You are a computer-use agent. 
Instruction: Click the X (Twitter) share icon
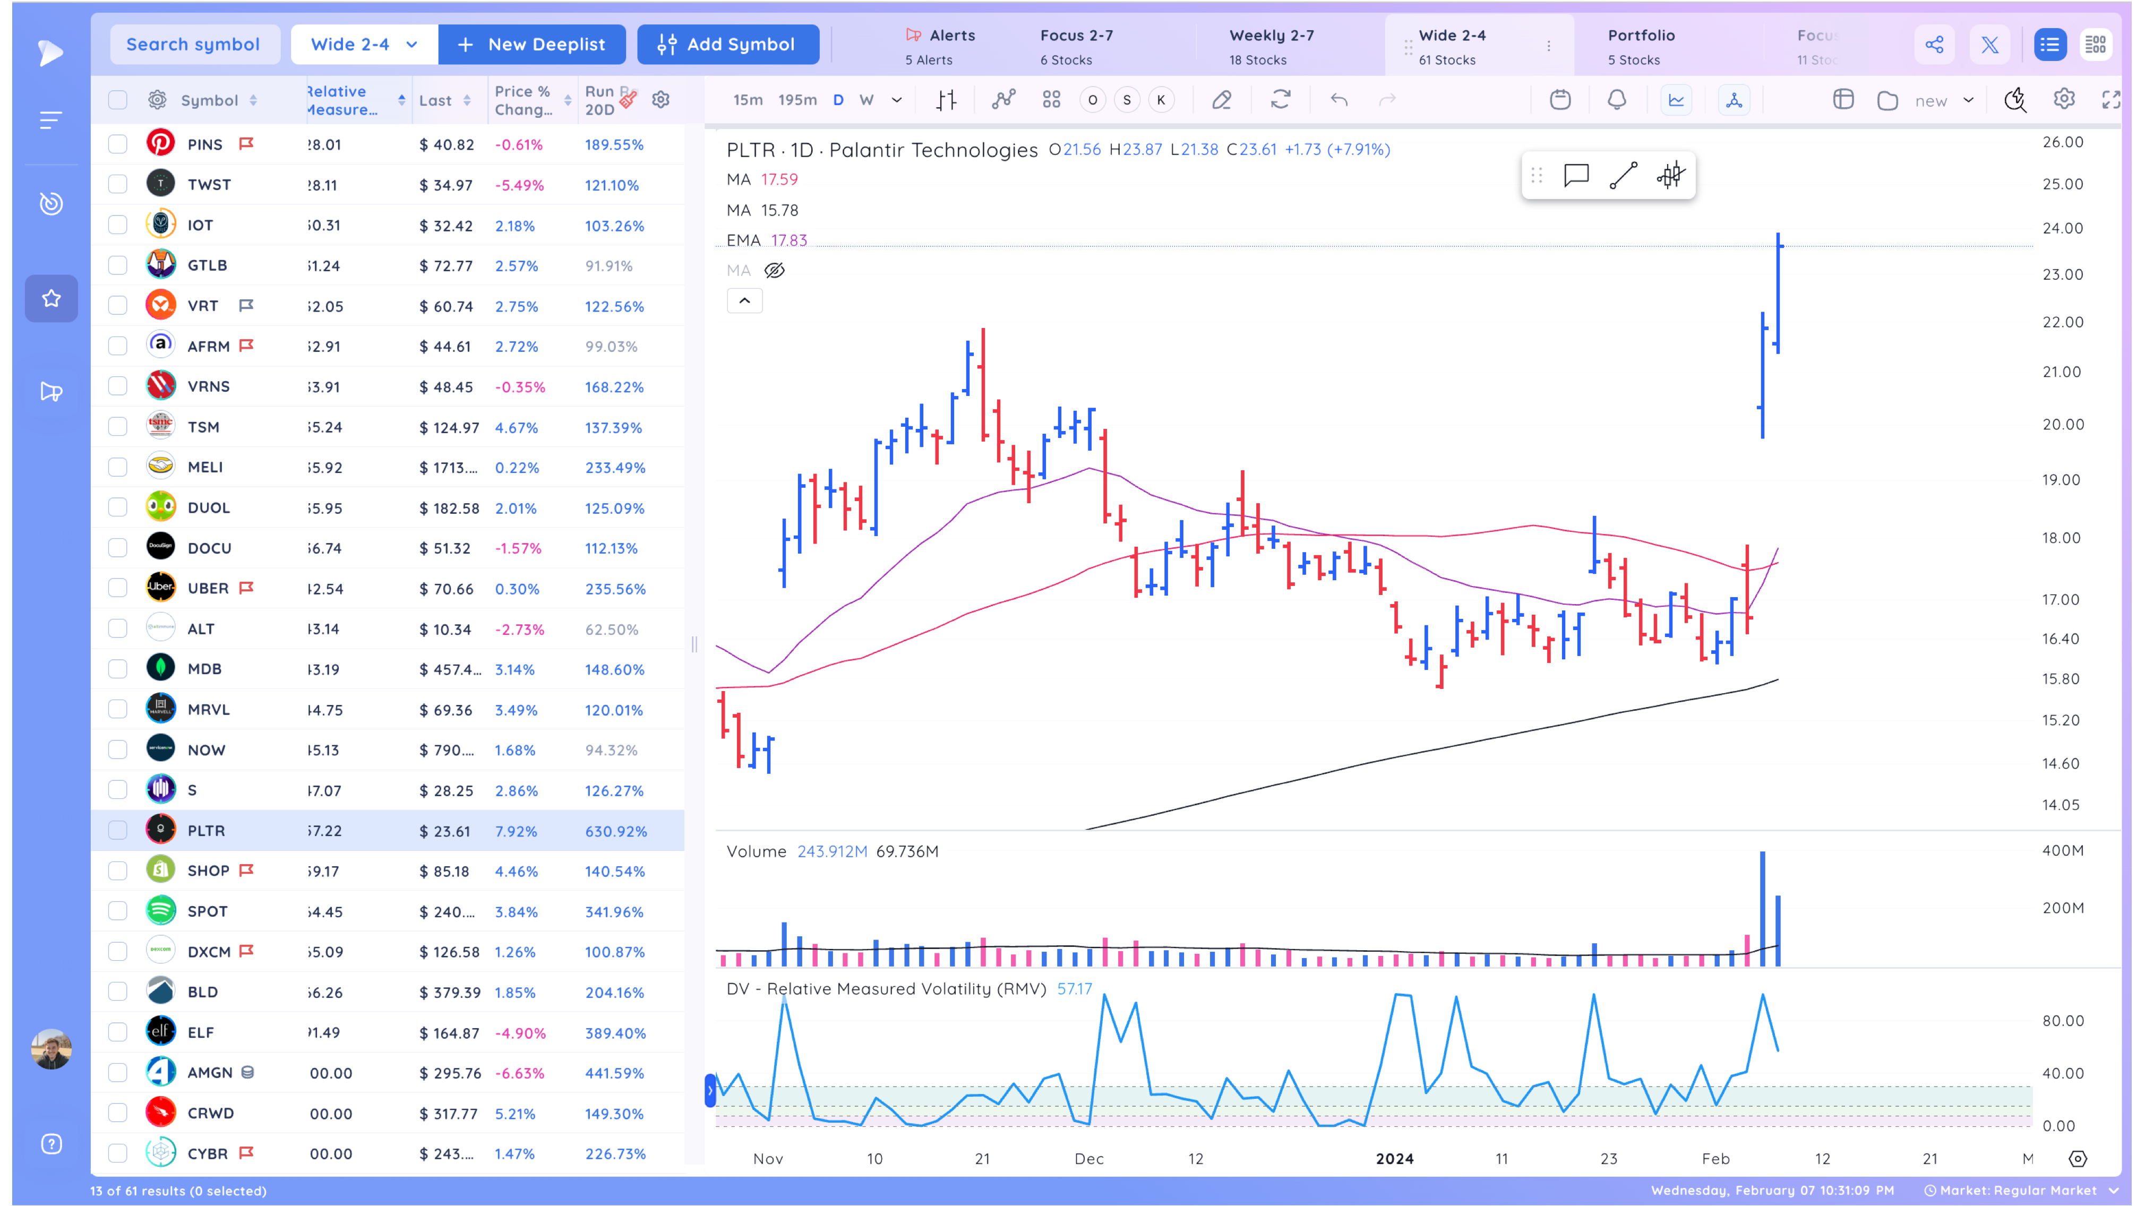pos(1990,44)
